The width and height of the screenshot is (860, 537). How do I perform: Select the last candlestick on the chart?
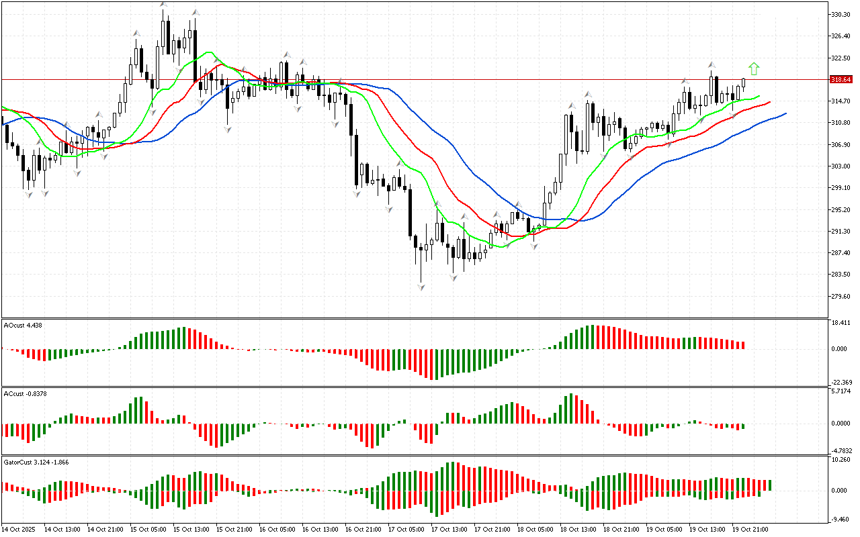[x=744, y=84]
